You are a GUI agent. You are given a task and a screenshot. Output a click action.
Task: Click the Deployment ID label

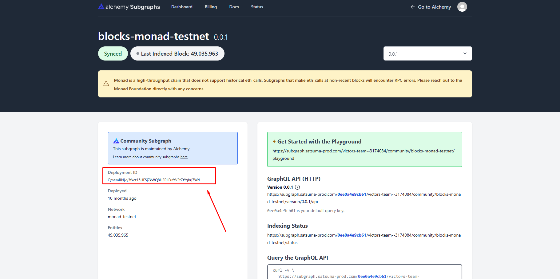(122, 172)
